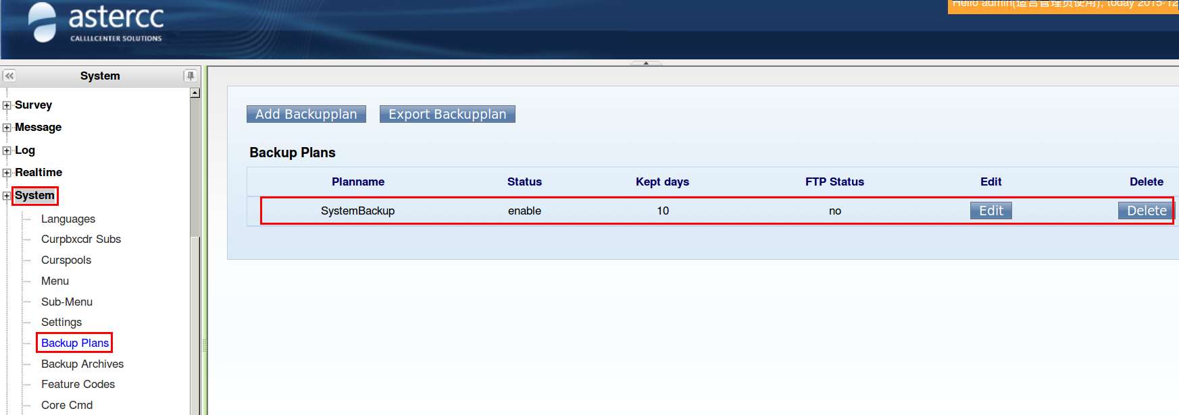Screen dimensions: 1179x415
Task: Collapse the top header splitter handle
Action: (x=646, y=63)
